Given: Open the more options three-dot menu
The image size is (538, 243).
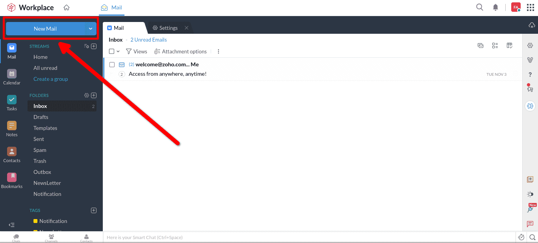Looking at the screenshot, I should pyautogui.click(x=218, y=51).
